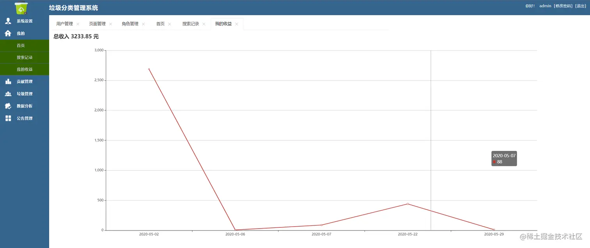Click the 2020-05-02 x-axis label

tap(149, 234)
